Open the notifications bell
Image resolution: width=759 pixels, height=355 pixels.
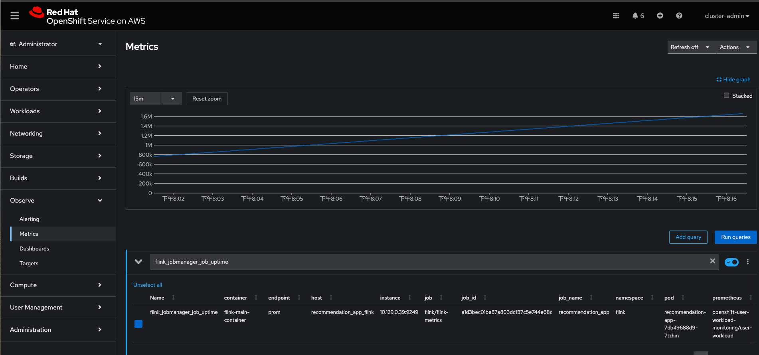pos(635,16)
